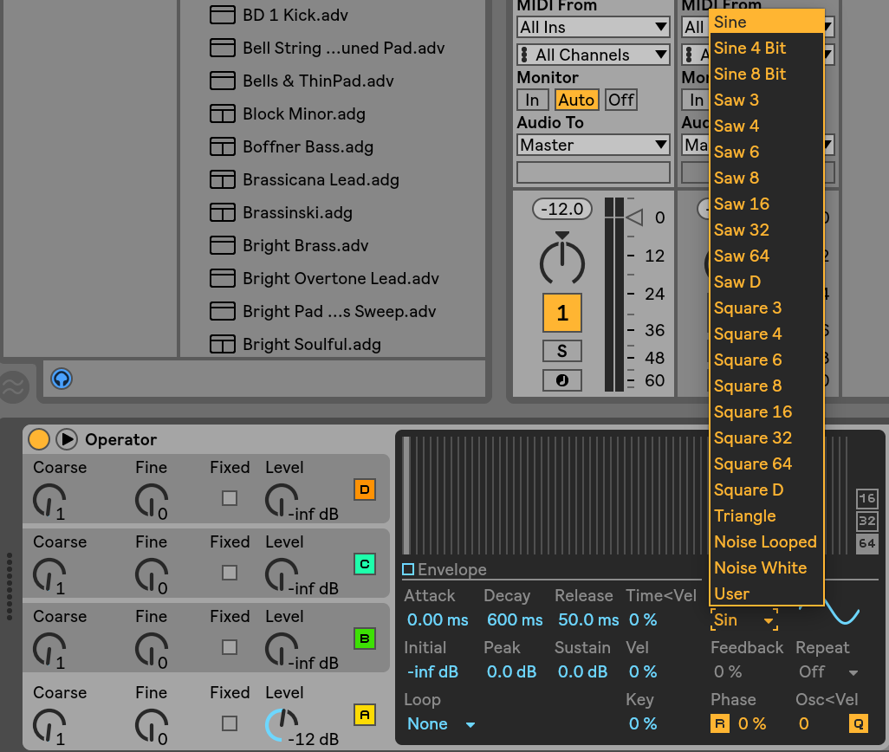Click preset icon for Bright Overtone Lead.adv
The image size is (889, 752).
pyautogui.click(x=222, y=278)
